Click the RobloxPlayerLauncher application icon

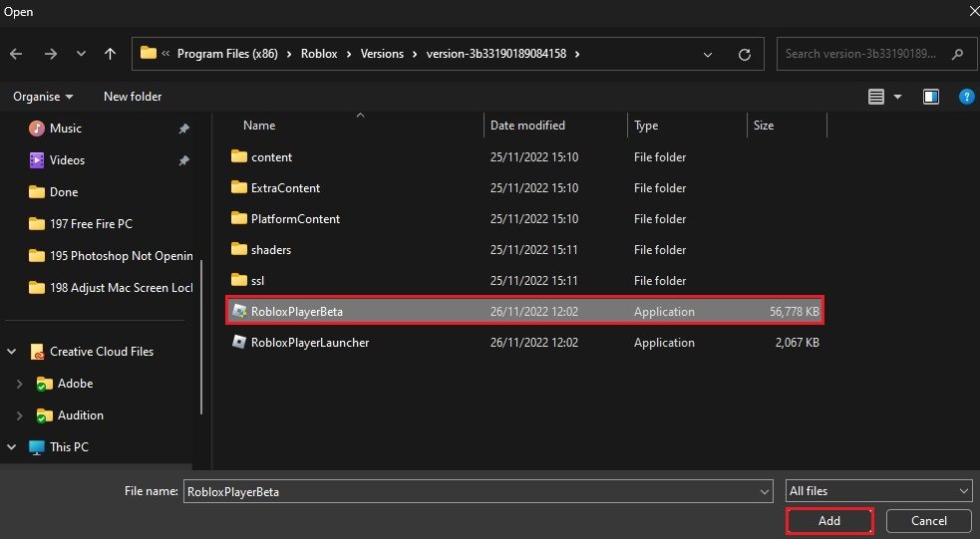pos(238,342)
